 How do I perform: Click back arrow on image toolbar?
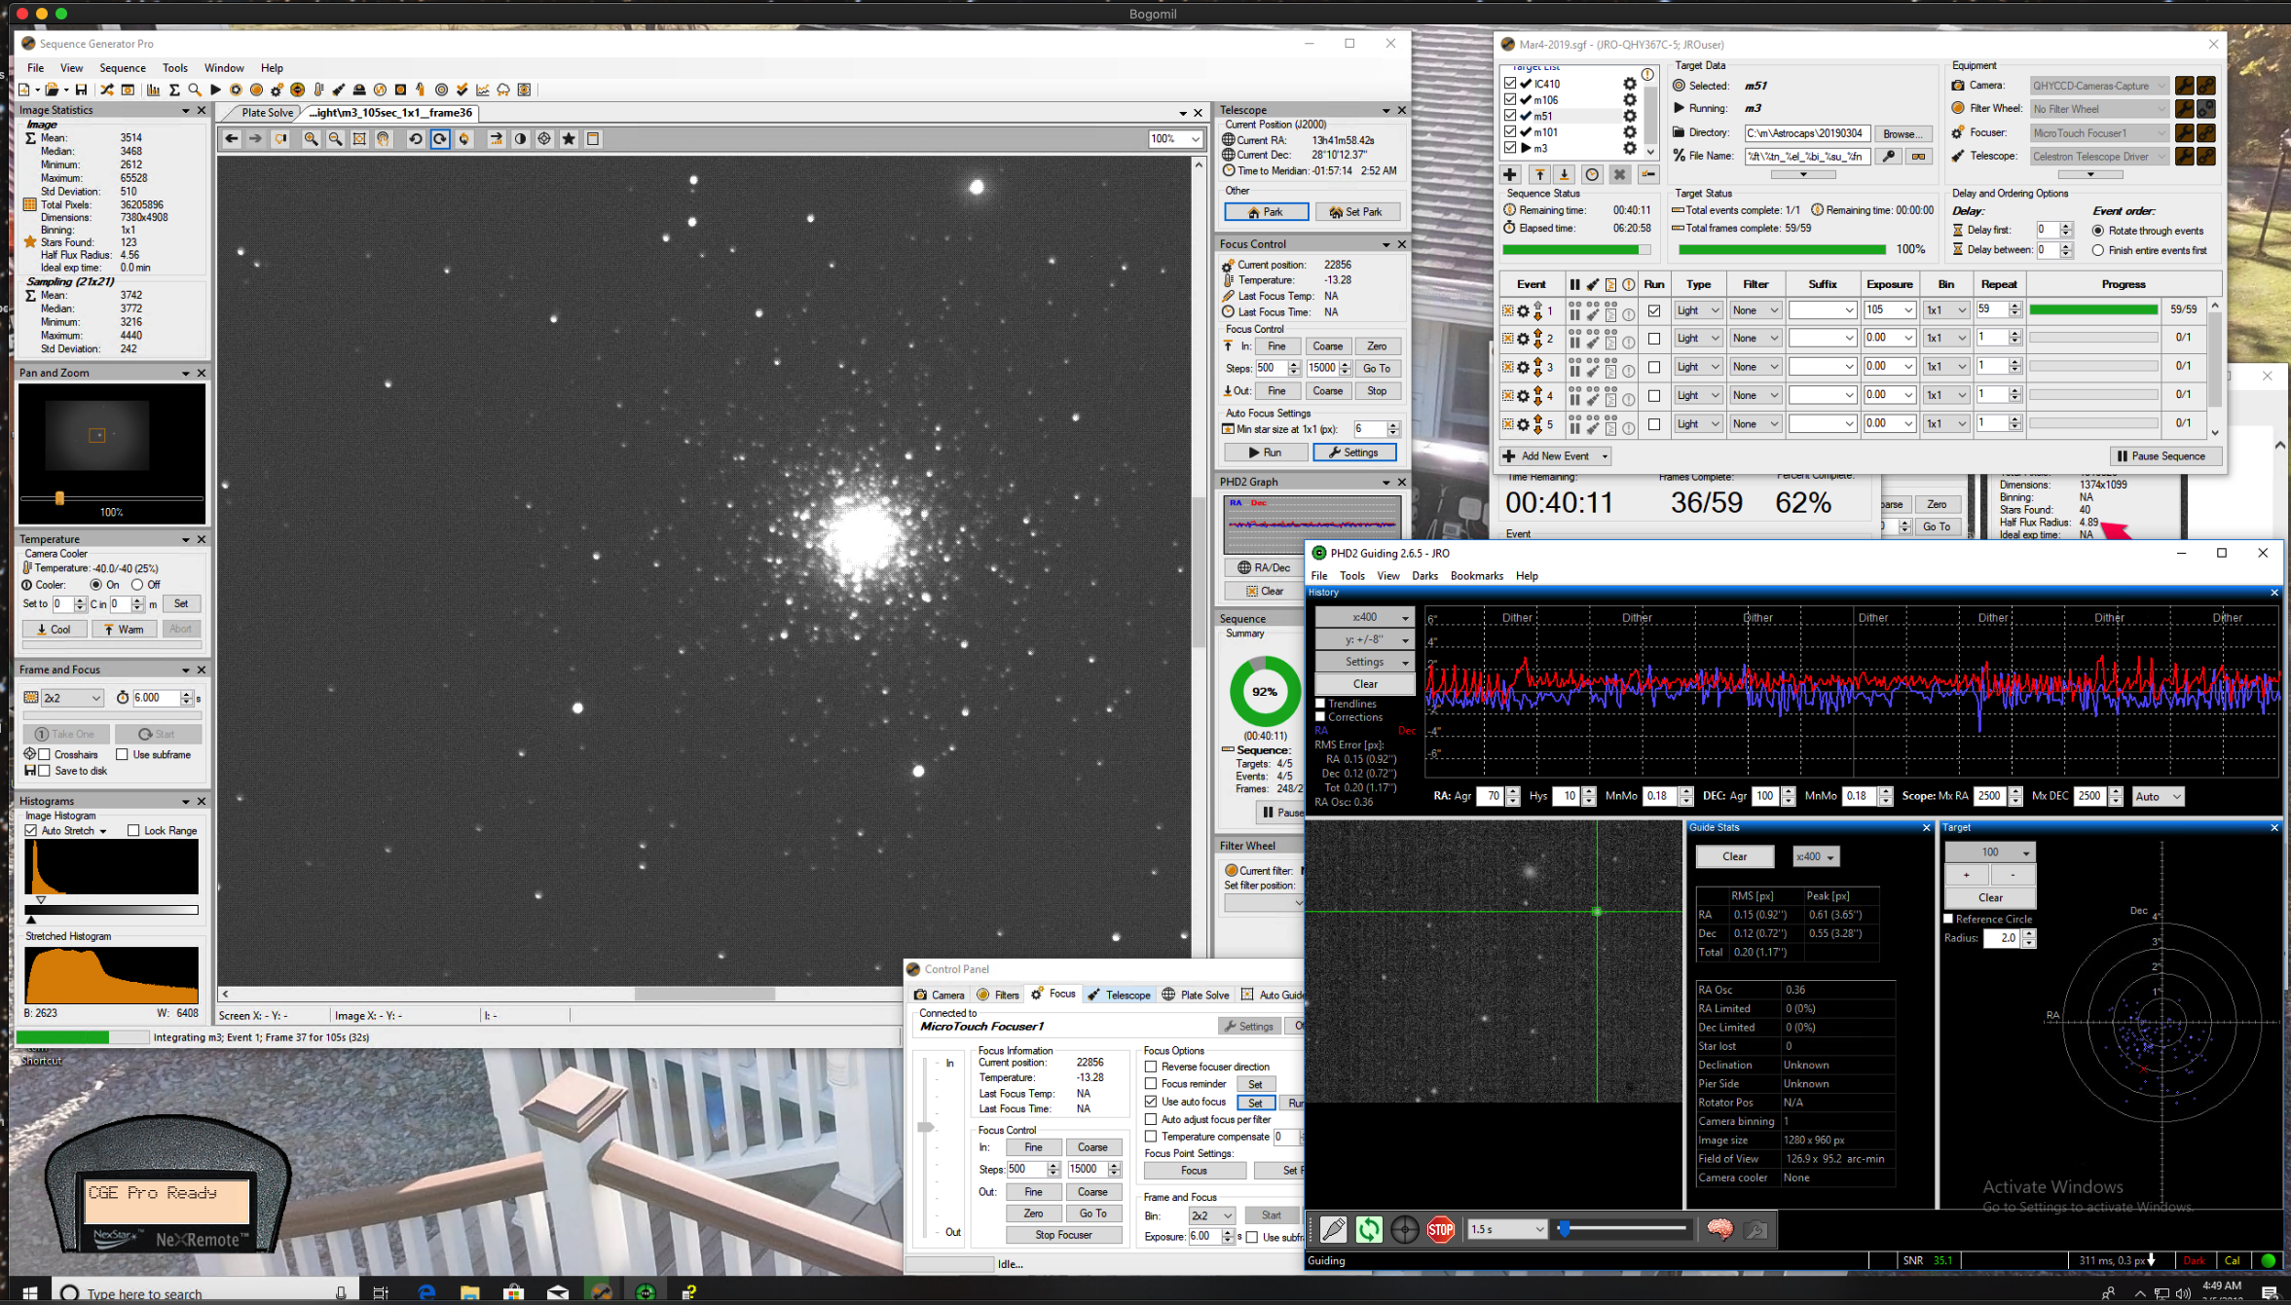(232, 139)
